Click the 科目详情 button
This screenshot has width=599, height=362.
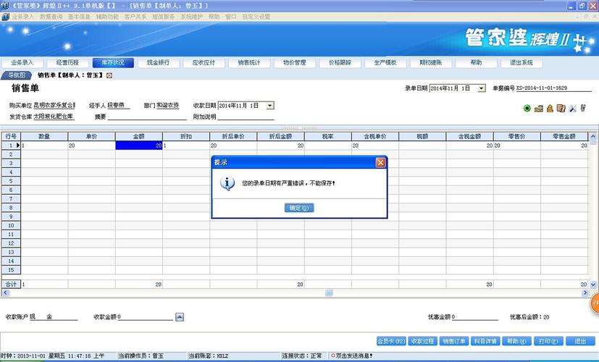[485, 341]
